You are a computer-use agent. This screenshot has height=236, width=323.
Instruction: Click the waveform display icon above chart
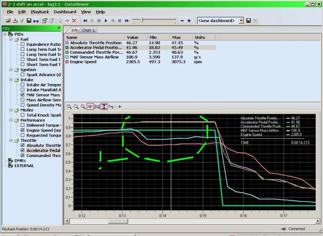90,106
